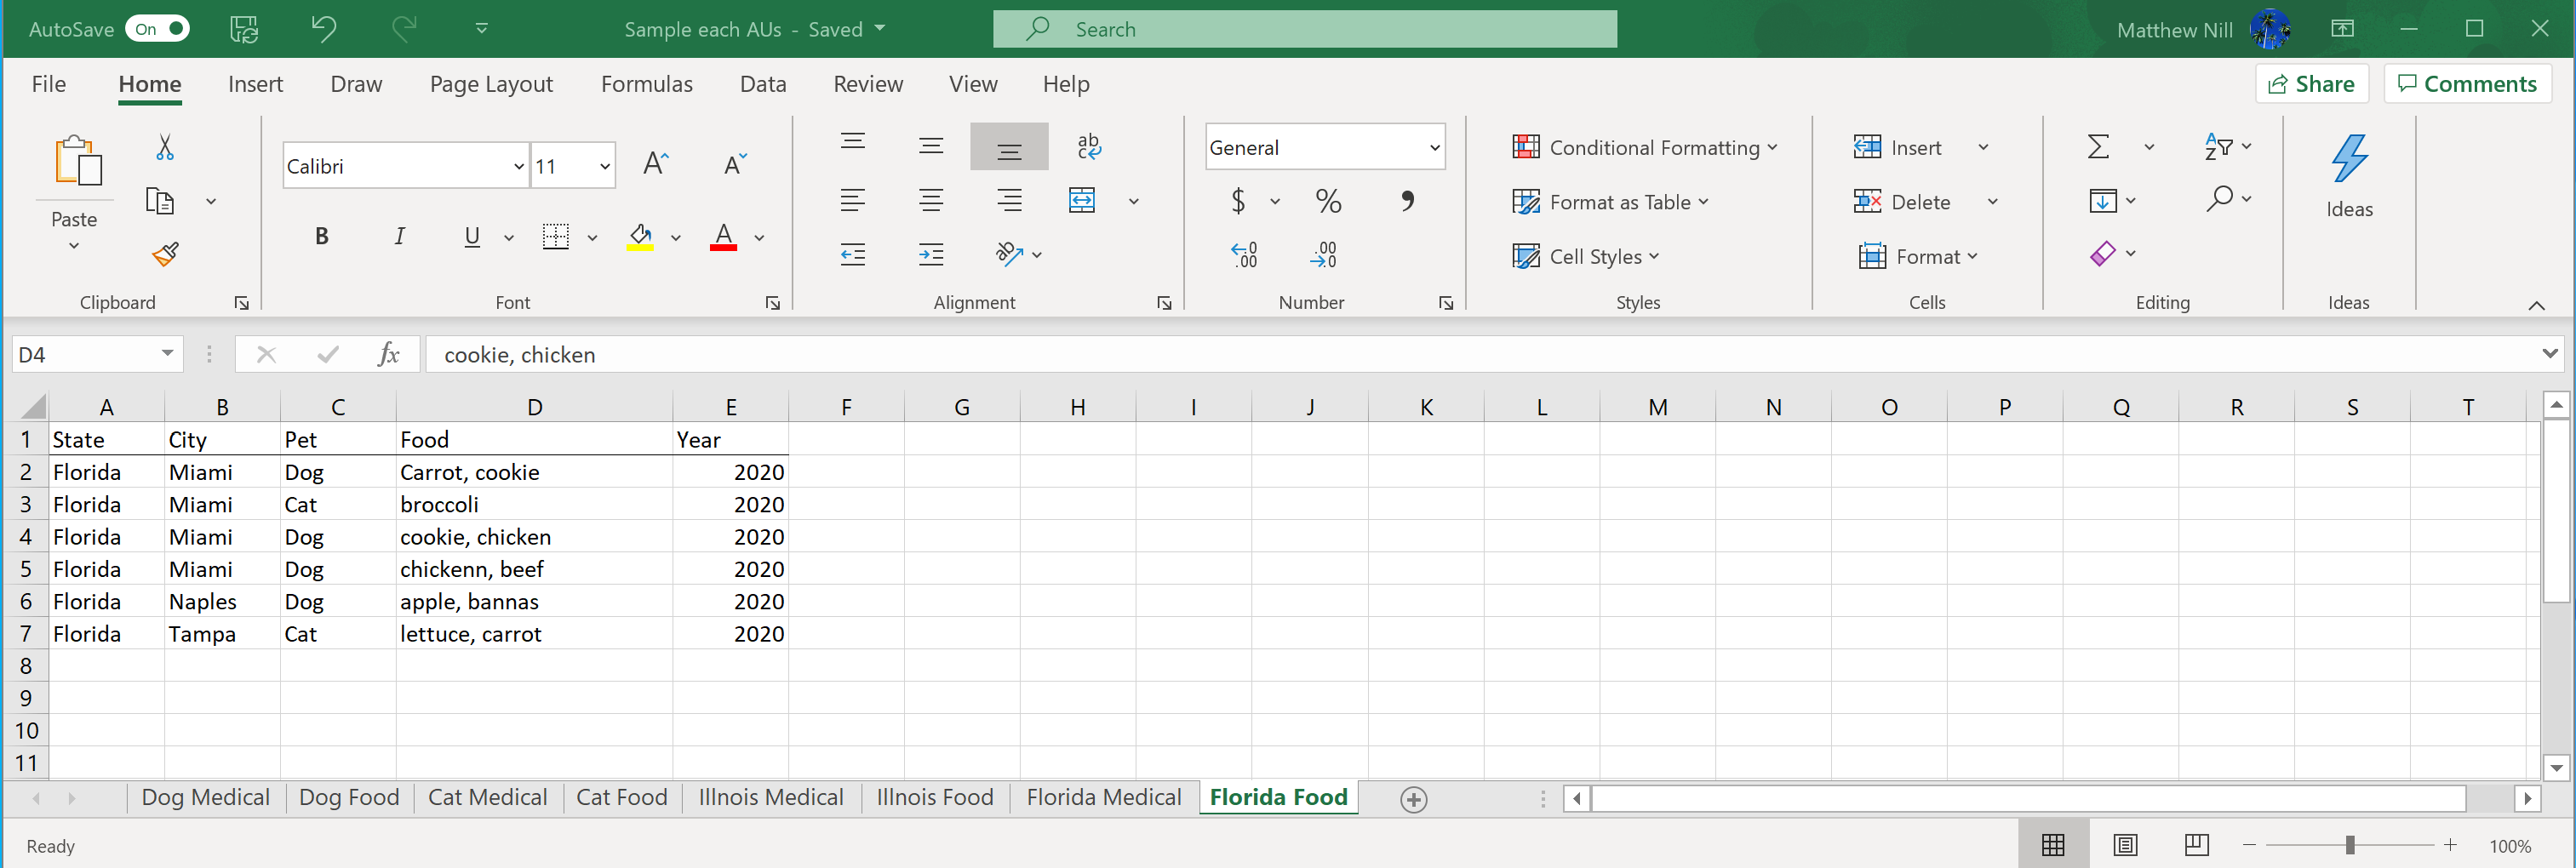This screenshot has height=868, width=2576.
Task: Click the Cut scissors icon
Action: [165, 147]
